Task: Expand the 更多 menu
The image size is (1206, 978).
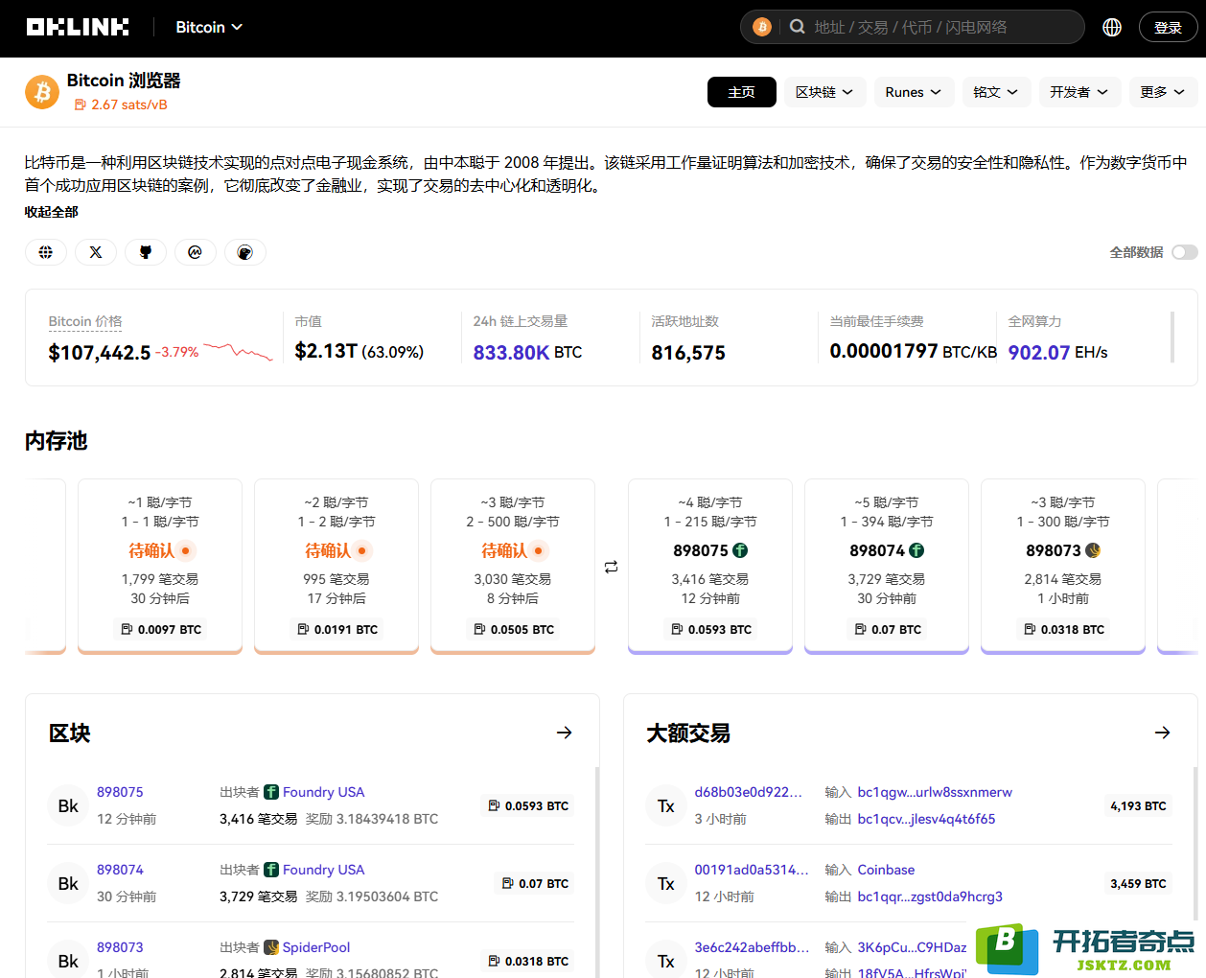Action: pos(1163,92)
